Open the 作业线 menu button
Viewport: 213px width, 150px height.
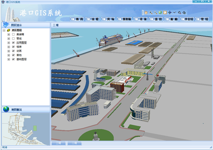187,19
